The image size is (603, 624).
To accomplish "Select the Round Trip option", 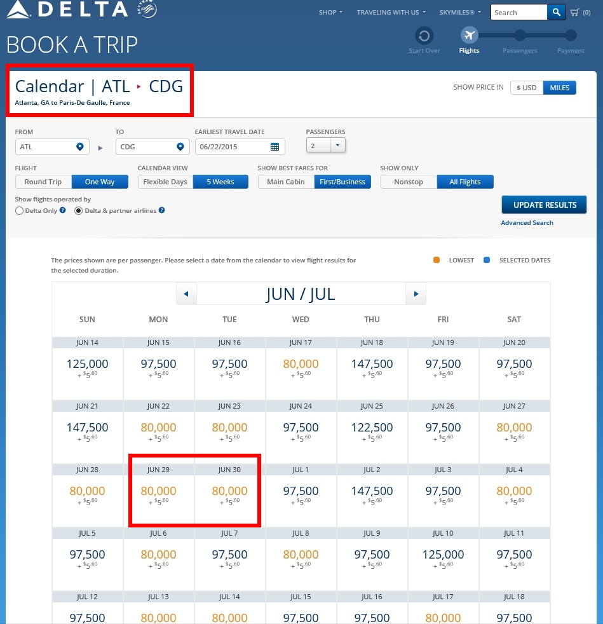I will (43, 182).
